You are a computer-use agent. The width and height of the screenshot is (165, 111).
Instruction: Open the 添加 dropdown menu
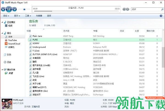point(6,16)
